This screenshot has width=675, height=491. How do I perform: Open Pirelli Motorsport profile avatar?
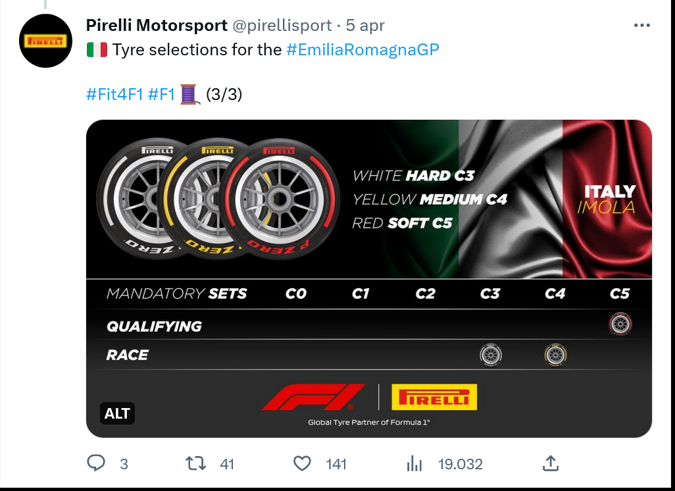pos(45,41)
